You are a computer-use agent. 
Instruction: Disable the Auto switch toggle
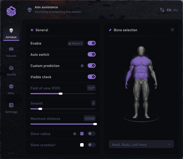(92, 54)
